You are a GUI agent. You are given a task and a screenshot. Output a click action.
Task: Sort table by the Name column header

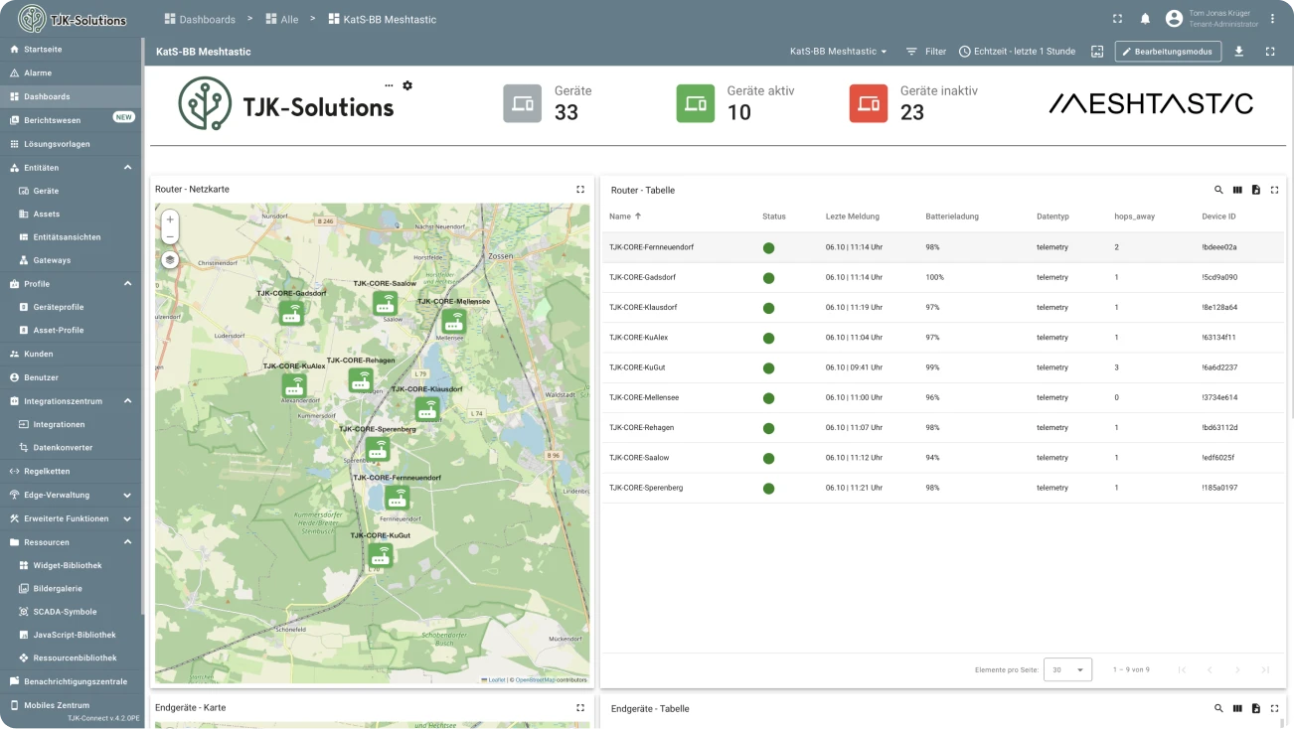(x=620, y=216)
